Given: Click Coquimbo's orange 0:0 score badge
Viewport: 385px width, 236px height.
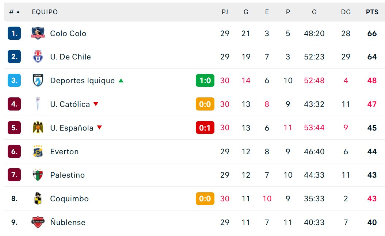Looking at the screenshot, I should point(205,198).
